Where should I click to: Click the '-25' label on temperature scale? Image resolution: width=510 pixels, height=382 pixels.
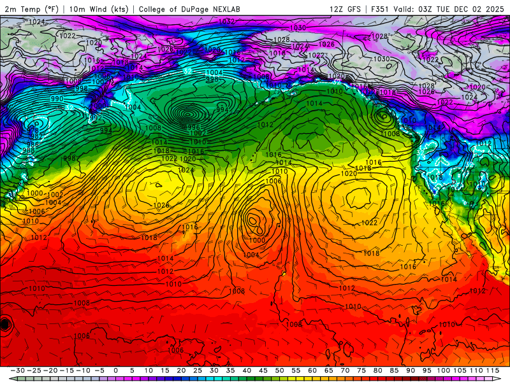pyautogui.click(x=34, y=371)
